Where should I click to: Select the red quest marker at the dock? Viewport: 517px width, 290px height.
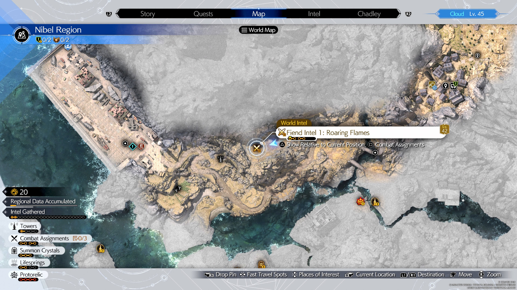coord(141,146)
